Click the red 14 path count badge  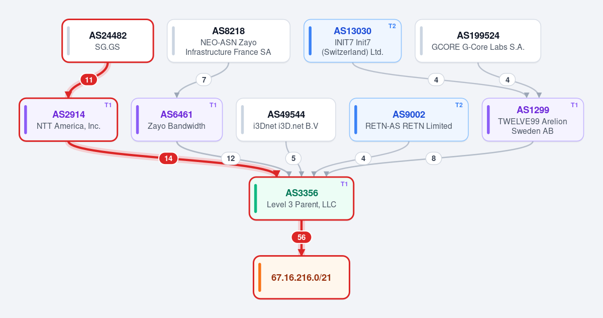click(168, 158)
